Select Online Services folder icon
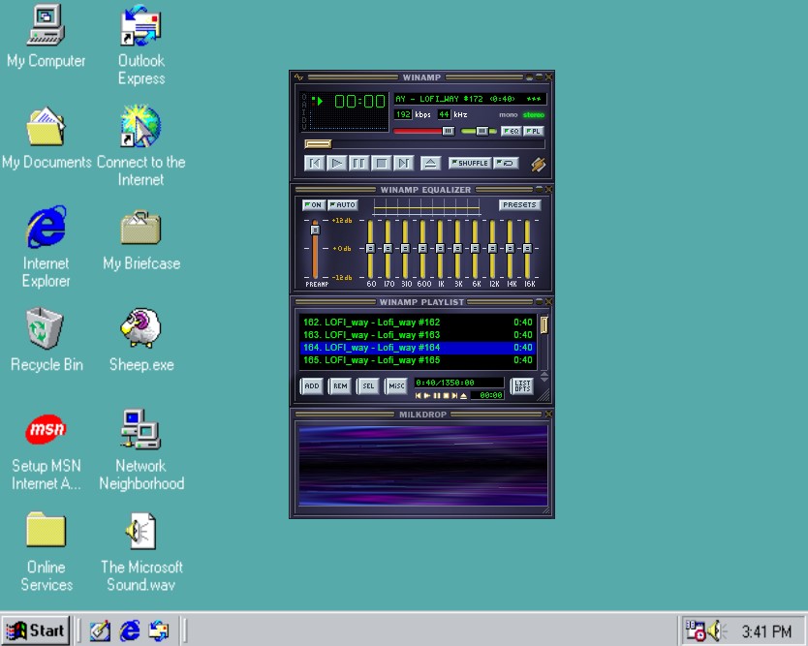Screen dimensions: 808x646 (x=47, y=552)
